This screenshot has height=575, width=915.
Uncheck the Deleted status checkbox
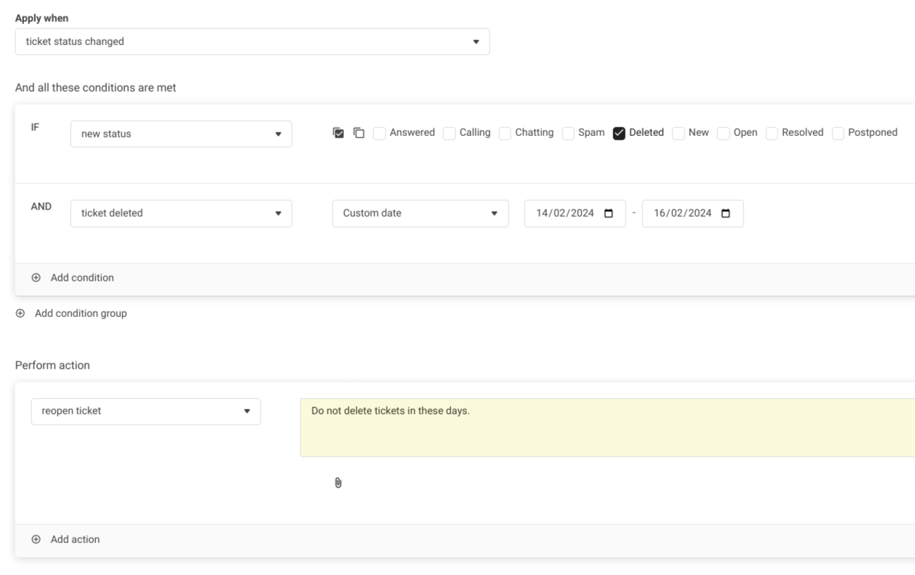619,133
